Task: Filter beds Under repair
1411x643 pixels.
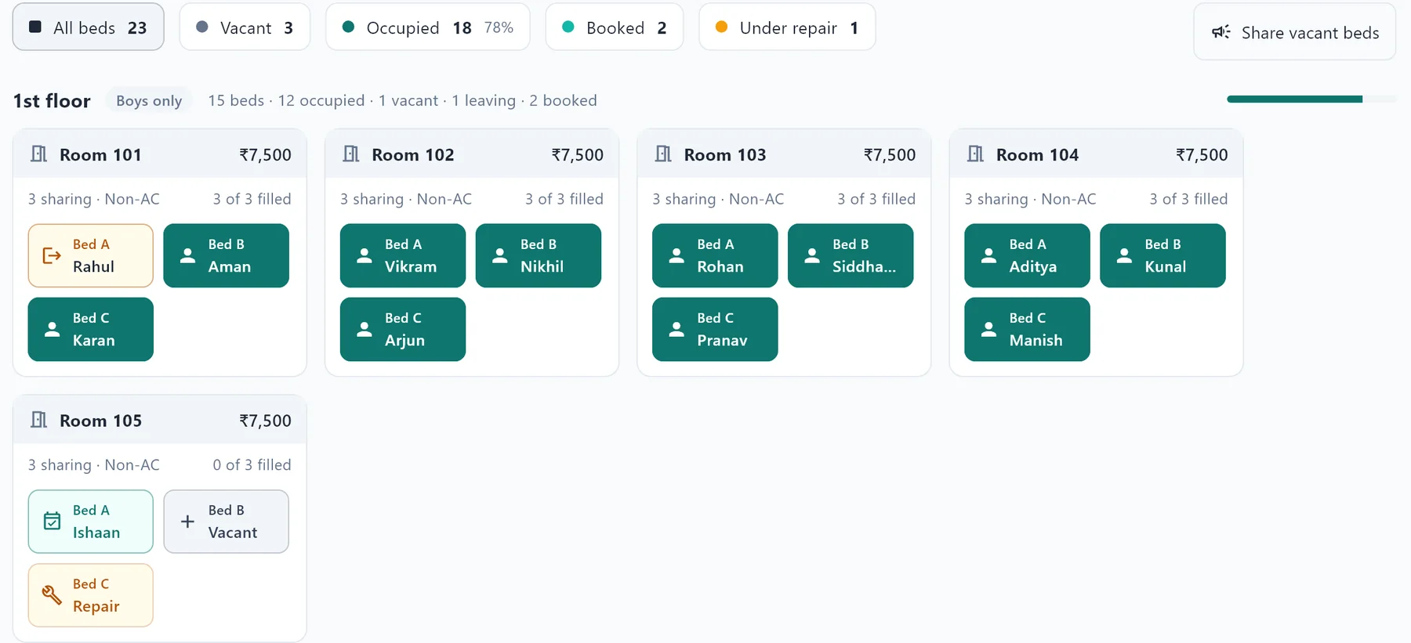Action: point(787,27)
